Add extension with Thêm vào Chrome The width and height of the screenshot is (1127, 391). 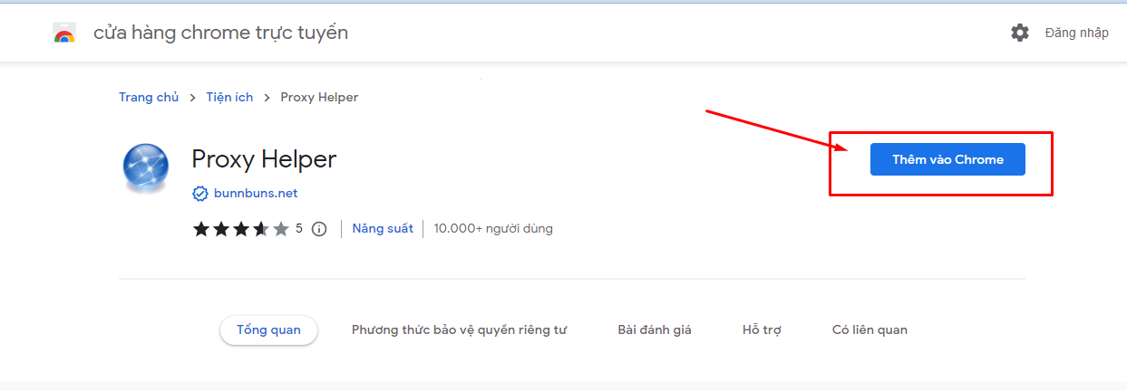click(947, 159)
